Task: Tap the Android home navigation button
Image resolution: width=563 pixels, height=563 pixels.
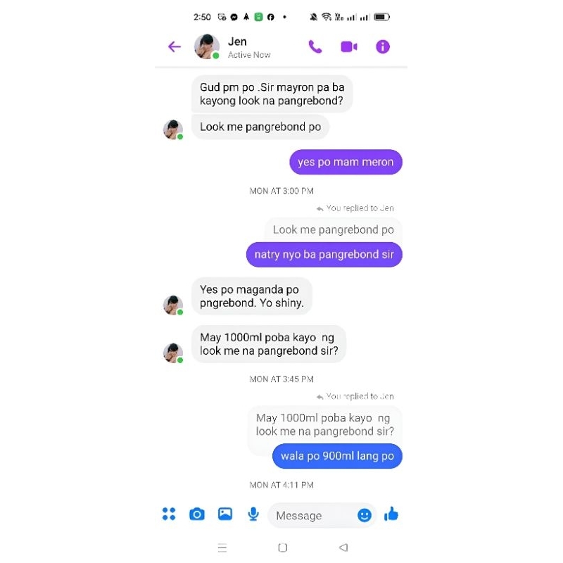Action: click(x=283, y=548)
